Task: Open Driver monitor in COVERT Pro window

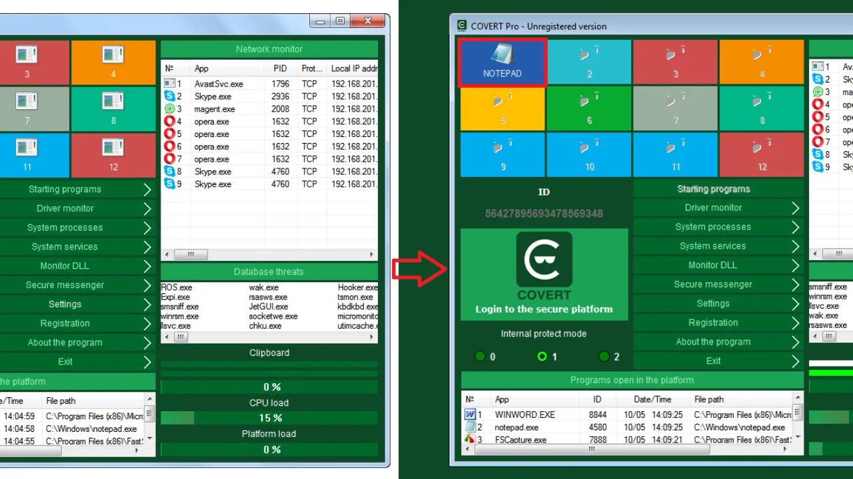Action: point(718,208)
